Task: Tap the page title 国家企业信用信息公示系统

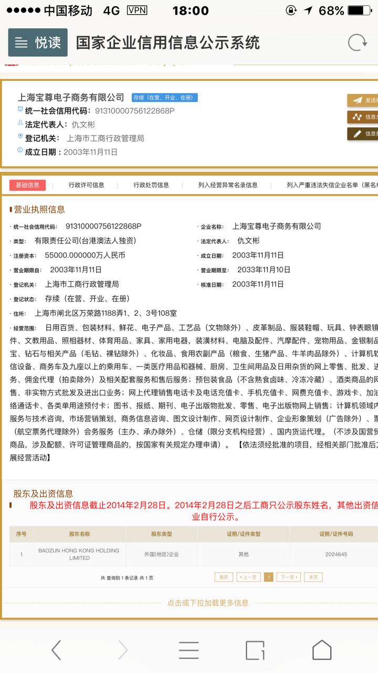Action: [168, 43]
